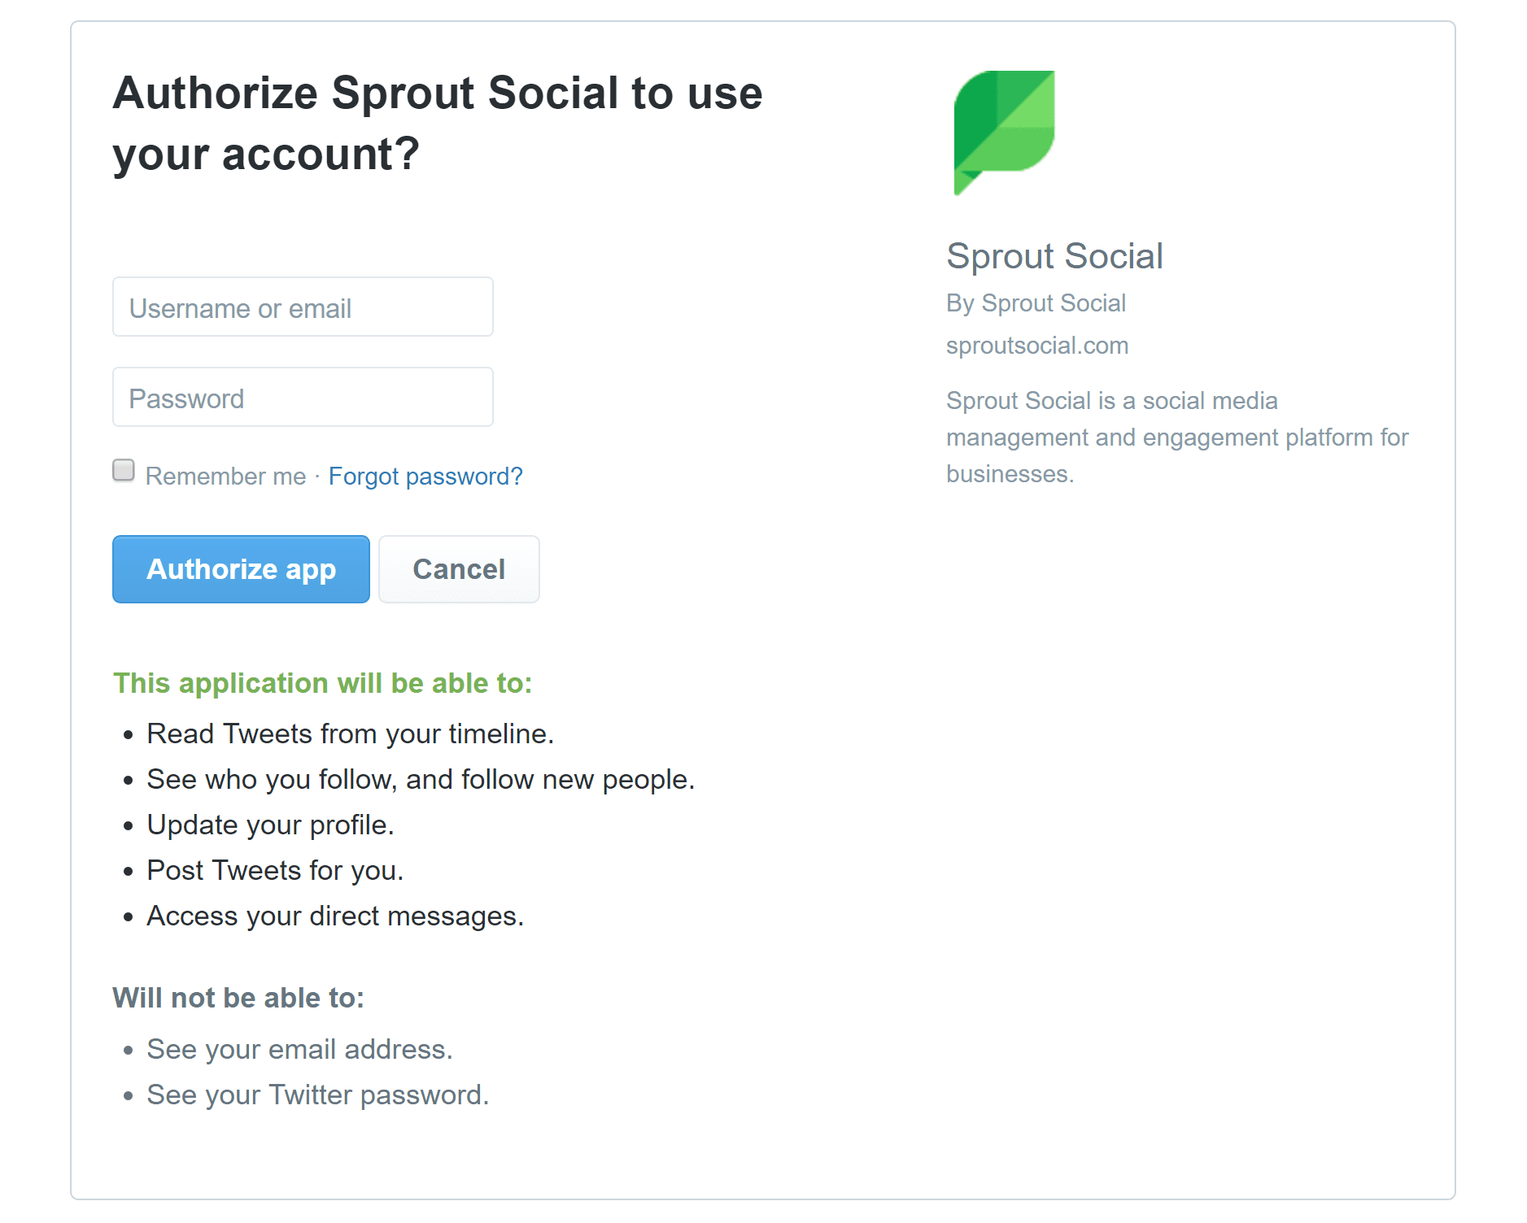Click the Post Tweets for you permission
Viewport: 1527px width, 1223px height.
pos(275,871)
